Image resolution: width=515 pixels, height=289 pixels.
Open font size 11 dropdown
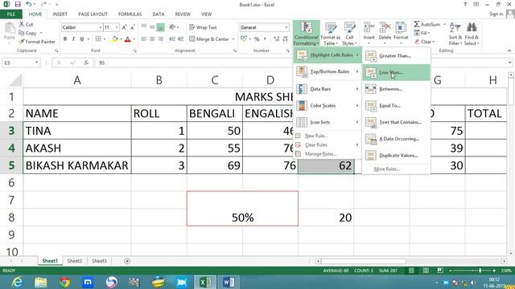pos(117,27)
